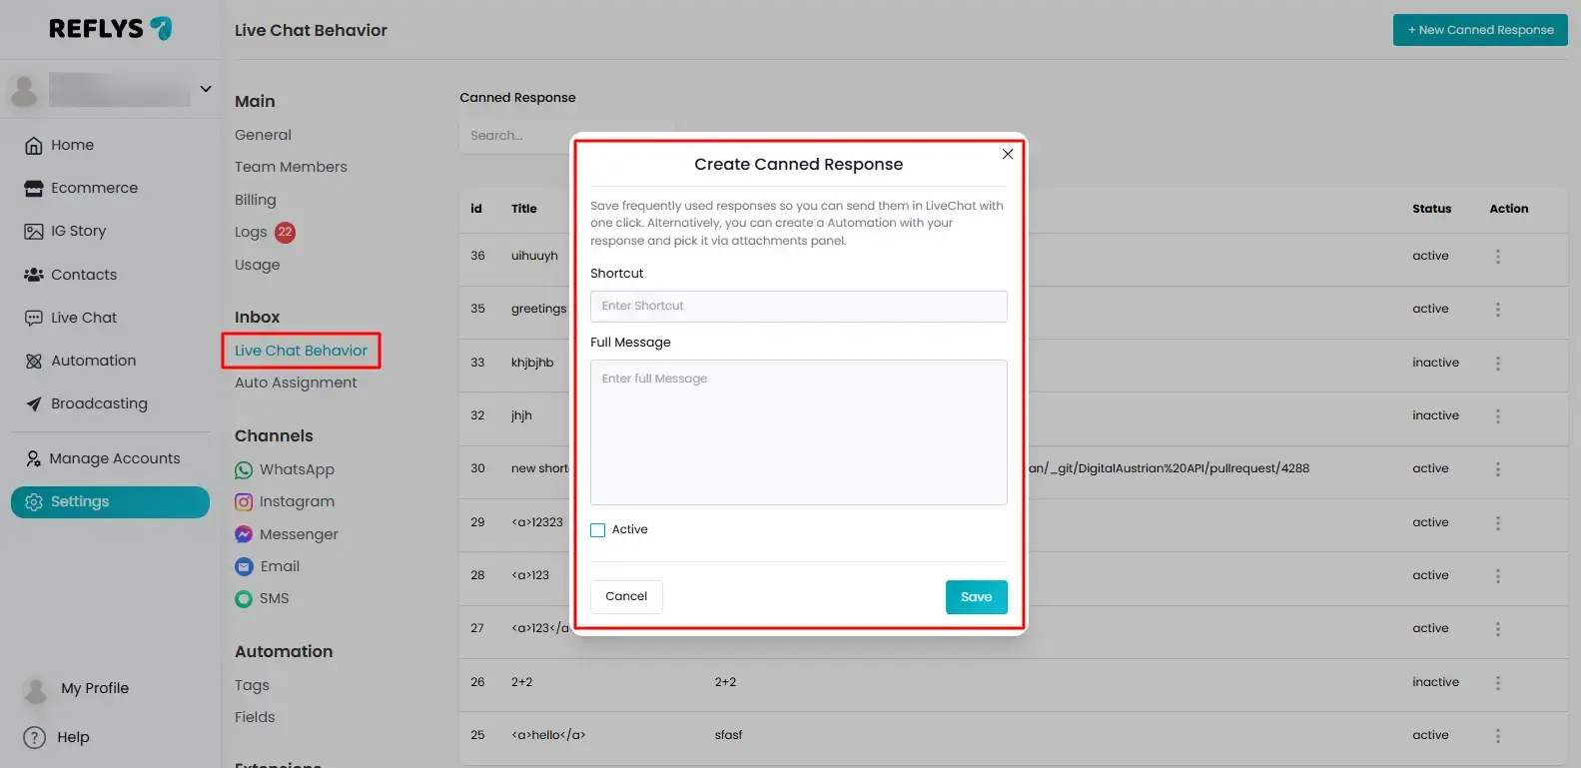Click the Enter Shortcut input field
Screen dimensions: 1581x768
click(x=798, y=307)
